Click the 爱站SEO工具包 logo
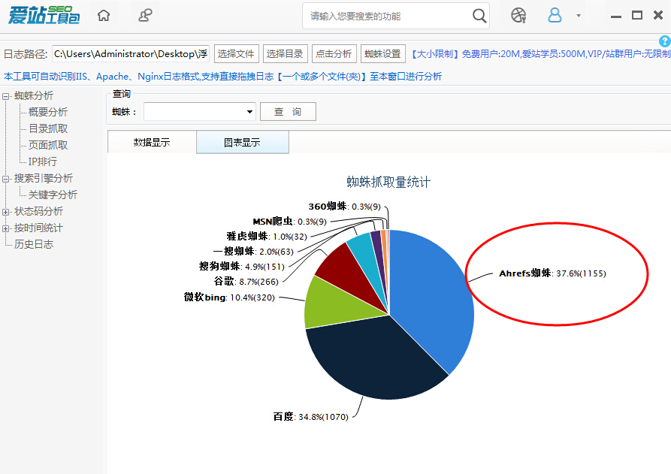The height and width of the screenshot is (474, 671). tap(44, 16)
